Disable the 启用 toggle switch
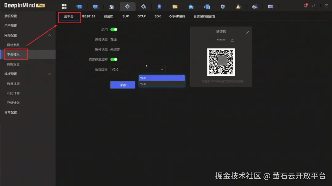This screenshot has width=332, height=186. click(113, 29)
